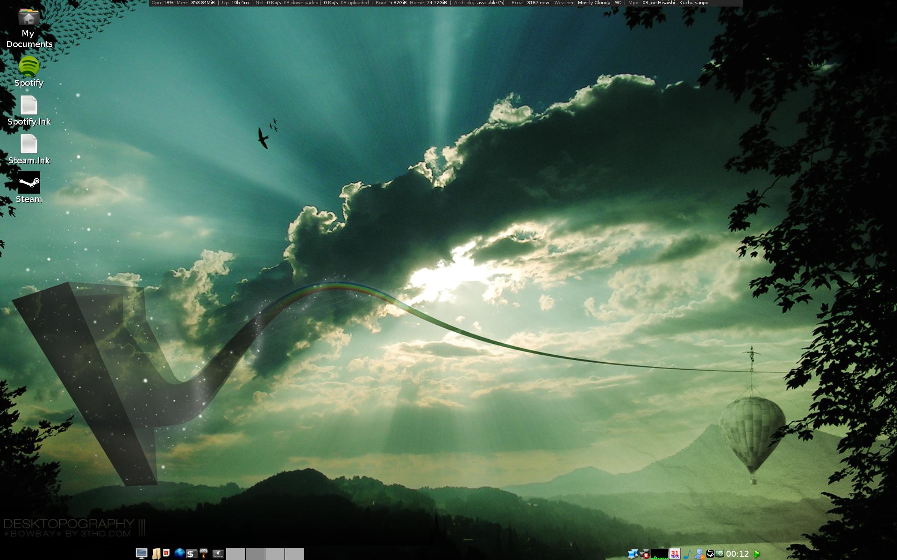Click the Desktop launcher icon in panel
Screen dimensions: 897x560
pyautogui.click(x=218, y=554)
